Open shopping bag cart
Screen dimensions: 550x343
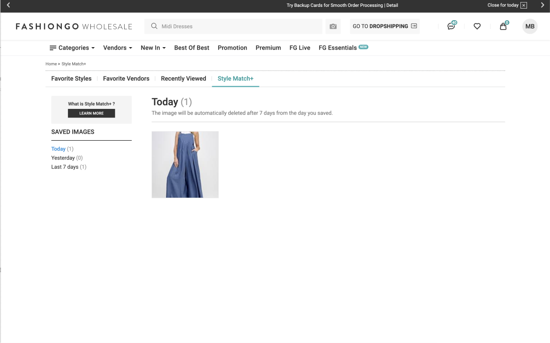click(x=503, y=26)
